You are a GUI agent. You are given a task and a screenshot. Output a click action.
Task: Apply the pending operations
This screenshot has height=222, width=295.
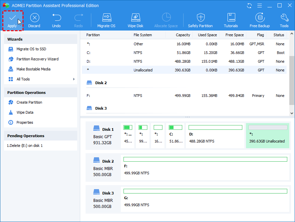pyautogui.click(x=12, y=21)
